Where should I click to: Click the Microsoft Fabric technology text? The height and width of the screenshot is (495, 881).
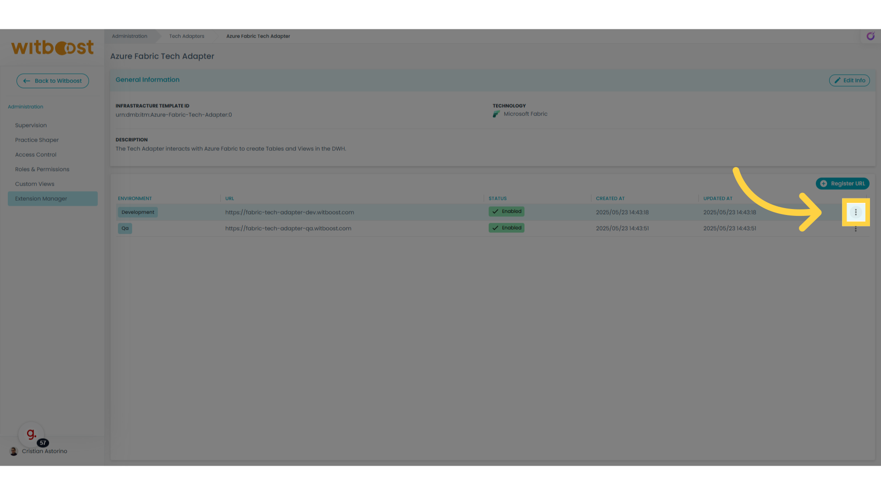point(525,114)
